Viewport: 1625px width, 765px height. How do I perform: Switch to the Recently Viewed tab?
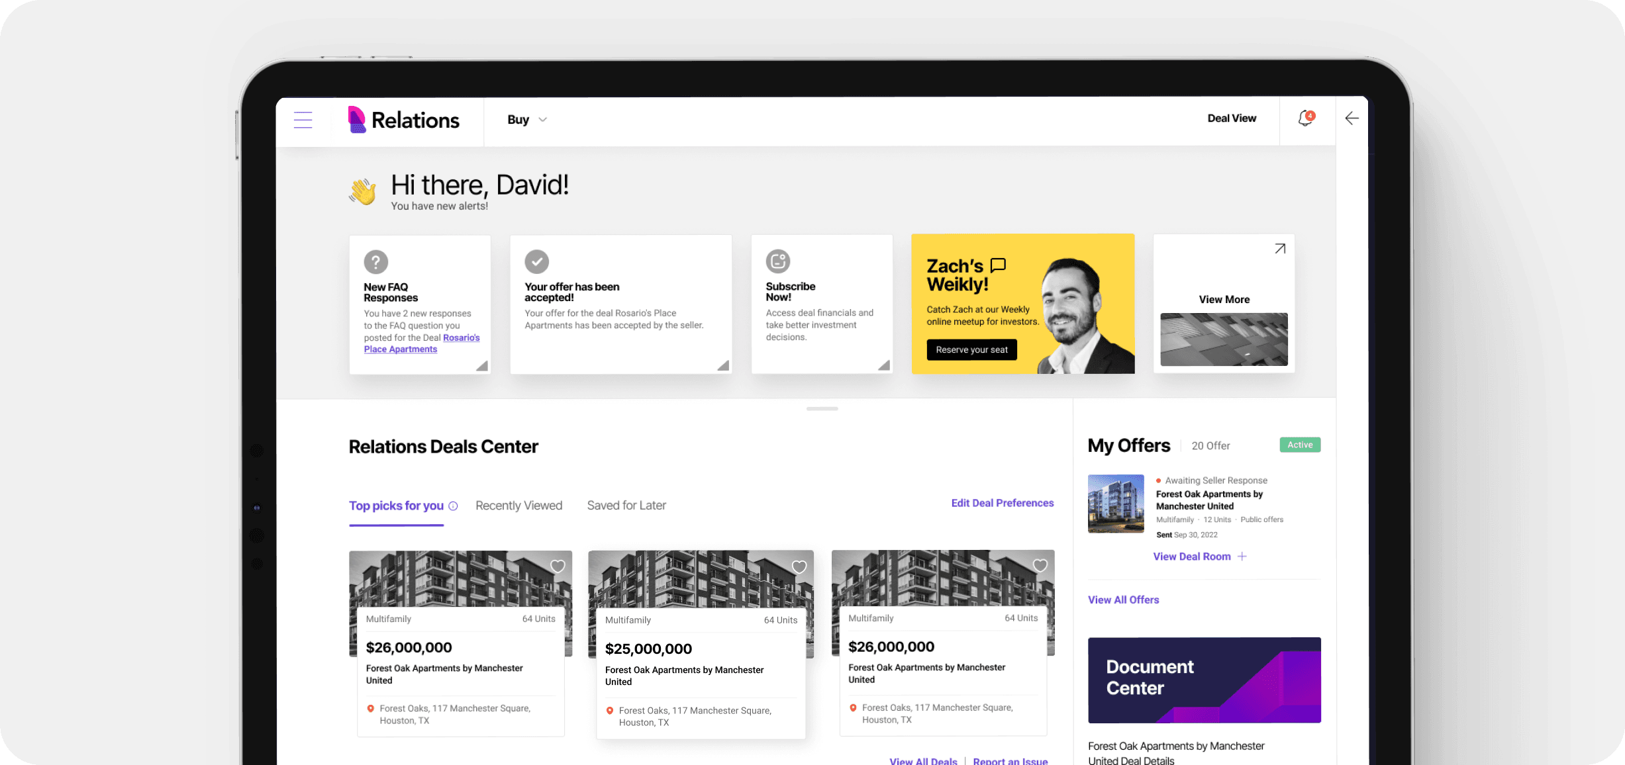pyautogui.click(x=518, y=506)
